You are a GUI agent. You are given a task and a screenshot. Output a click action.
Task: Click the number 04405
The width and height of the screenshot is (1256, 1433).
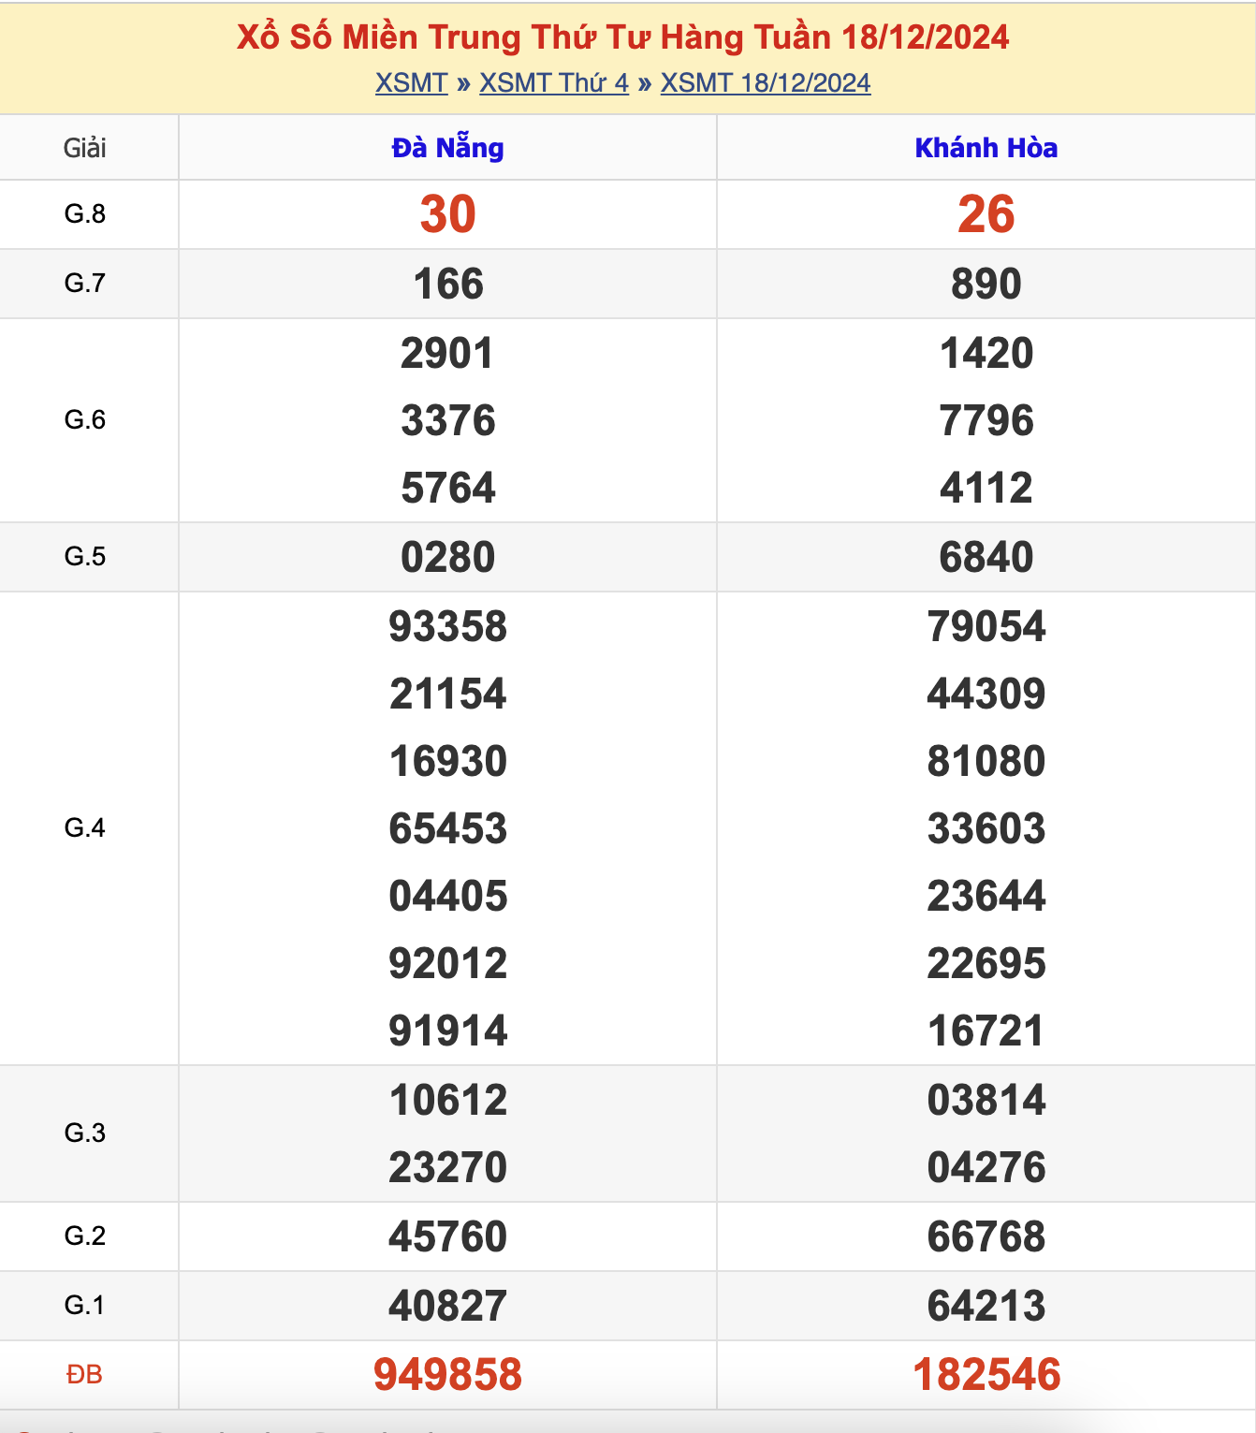pos(448,896)
